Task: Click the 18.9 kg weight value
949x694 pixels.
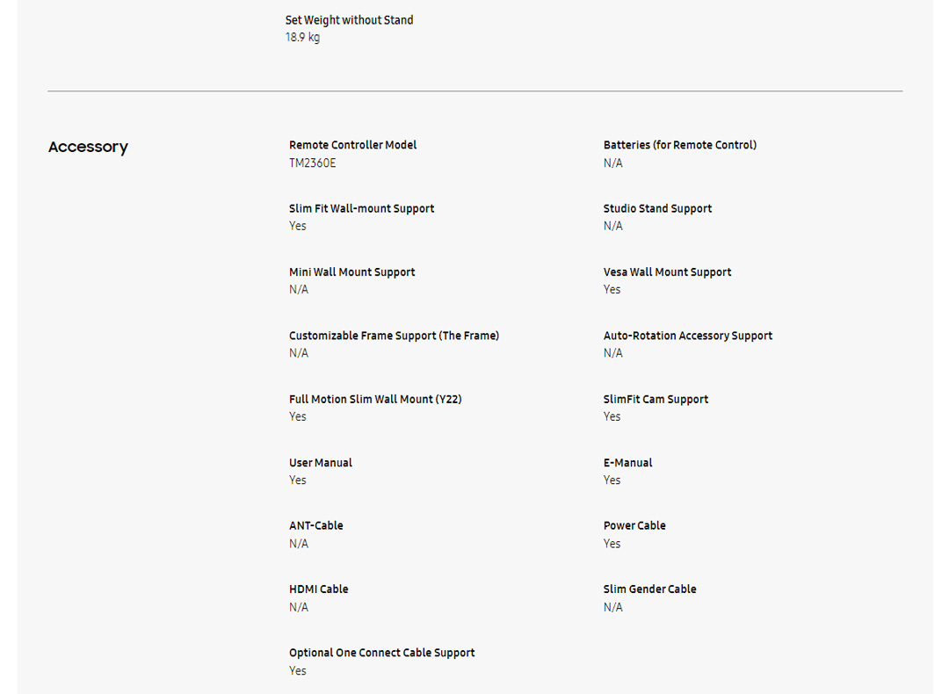Action: (302, 38)
